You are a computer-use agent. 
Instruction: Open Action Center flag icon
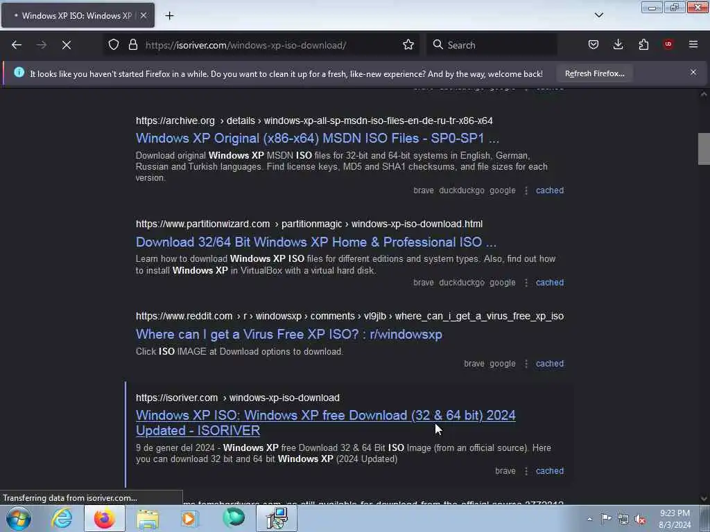(x=606, y=519)
